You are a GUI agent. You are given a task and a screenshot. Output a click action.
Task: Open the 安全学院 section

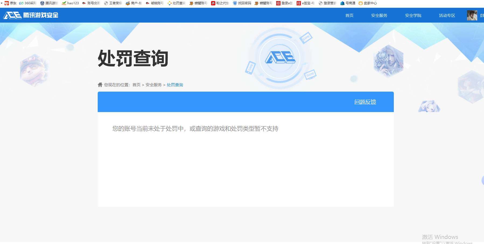[413, 16]
